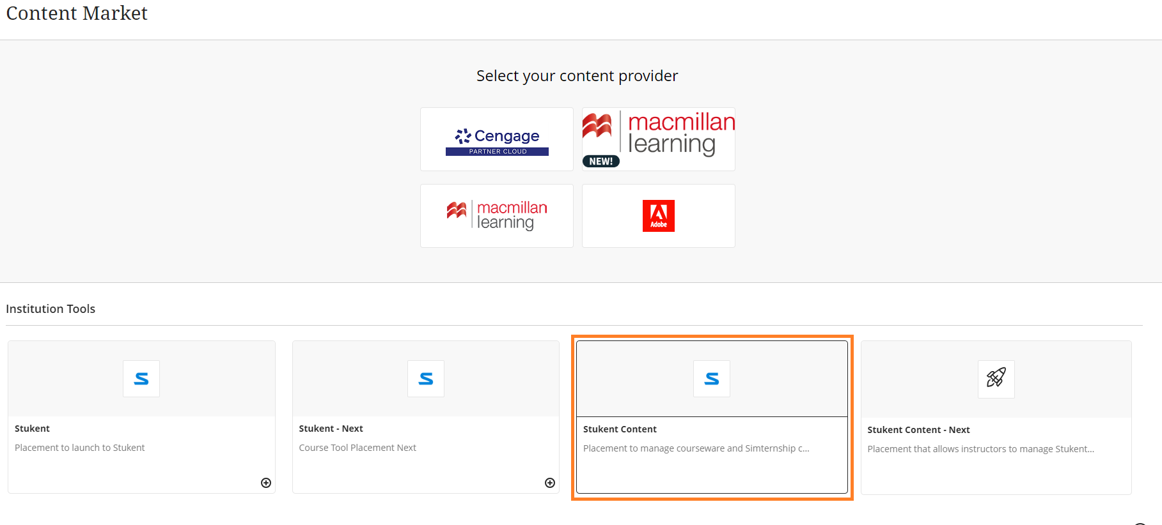
Task: Click 'Select your content provider' heading
Action: (x=577, y=76)
